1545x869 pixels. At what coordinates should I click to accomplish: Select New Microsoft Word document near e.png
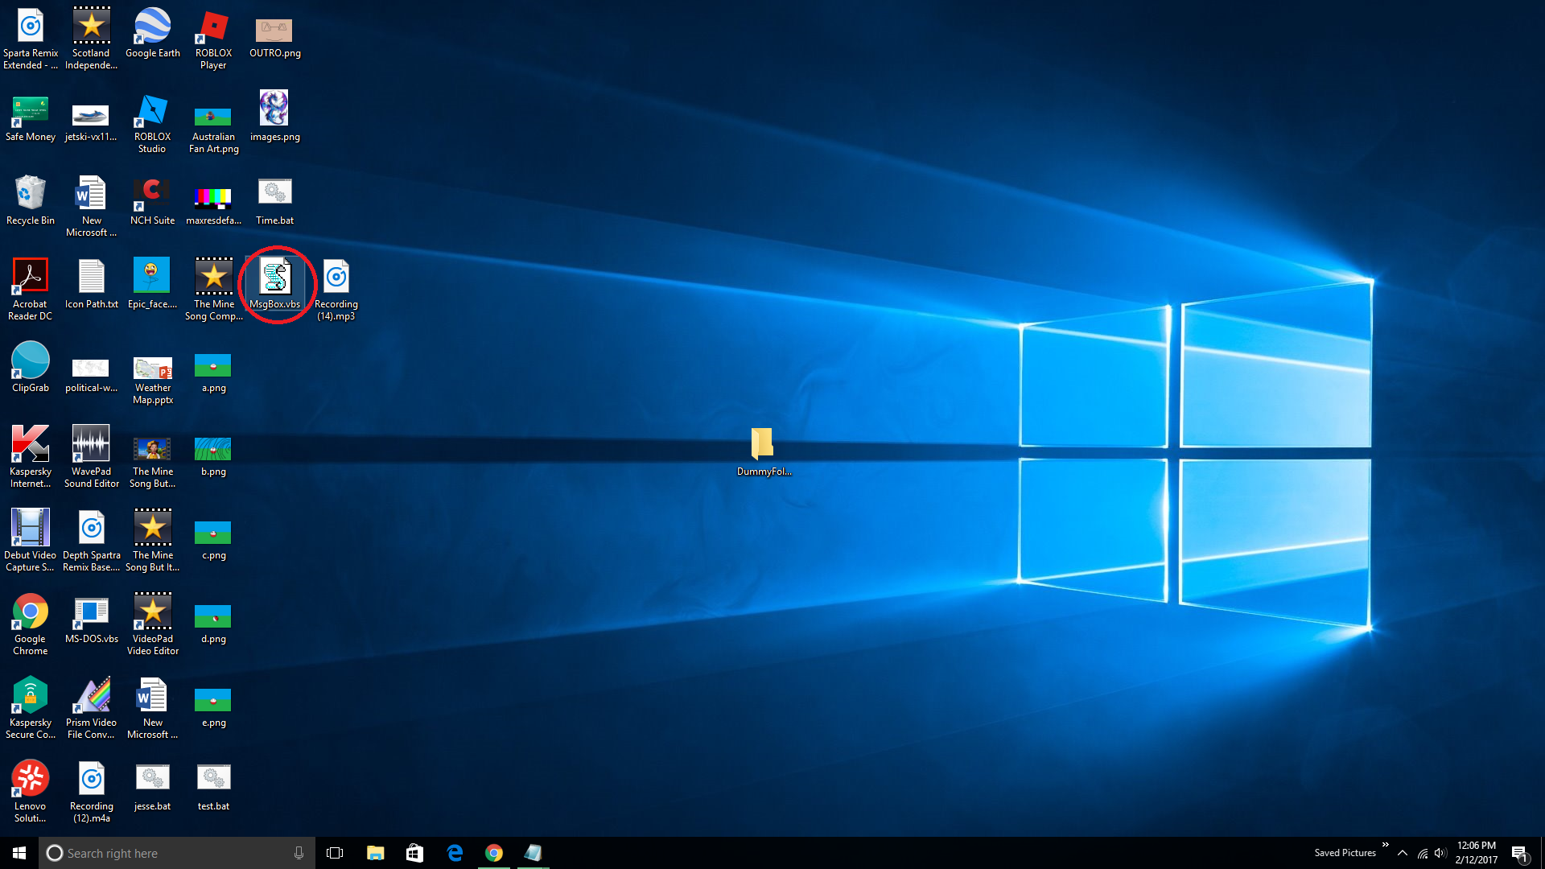[x=153, y=709]
